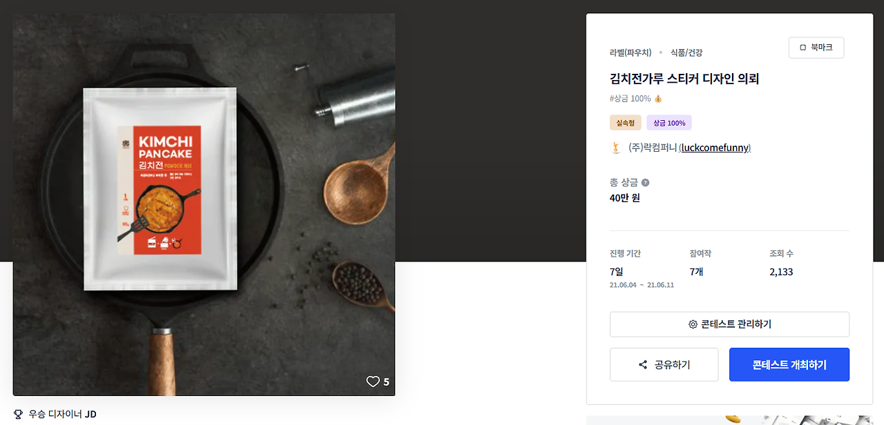This screenshot has height=425, width=884.
Task: Click the purple 상금 100% badge
Action: (x=669, y=123)
